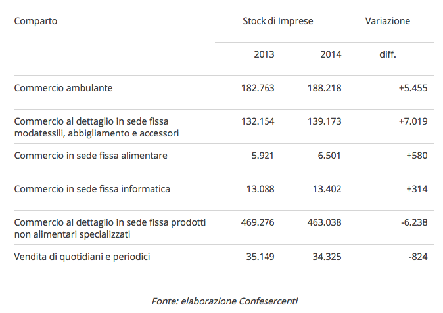
Task: Click the Fonte: elaborazione Confesercenti caption
Action: point(224,301)
